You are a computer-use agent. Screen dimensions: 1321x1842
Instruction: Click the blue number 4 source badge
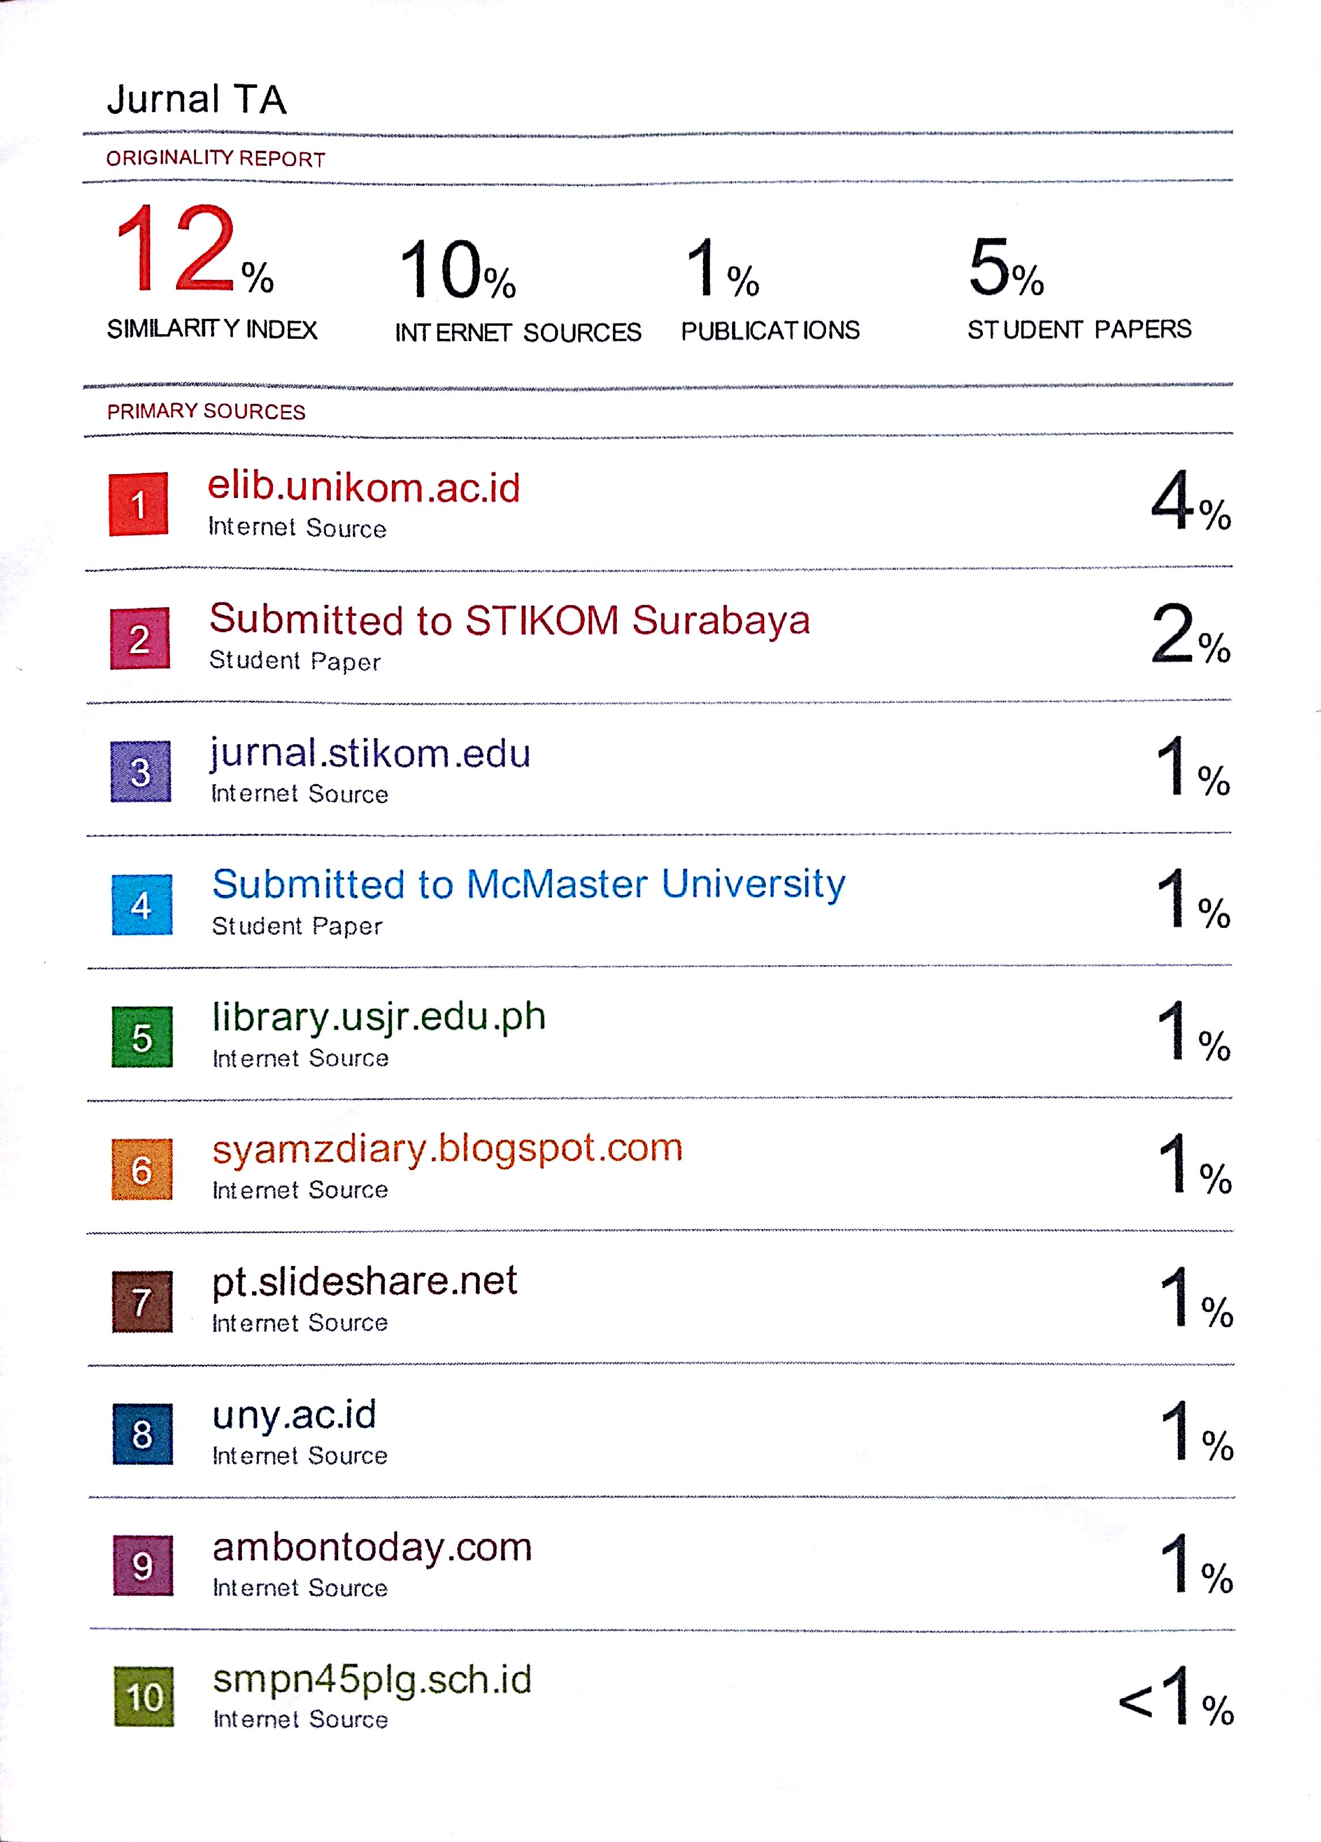coord(142,905)
